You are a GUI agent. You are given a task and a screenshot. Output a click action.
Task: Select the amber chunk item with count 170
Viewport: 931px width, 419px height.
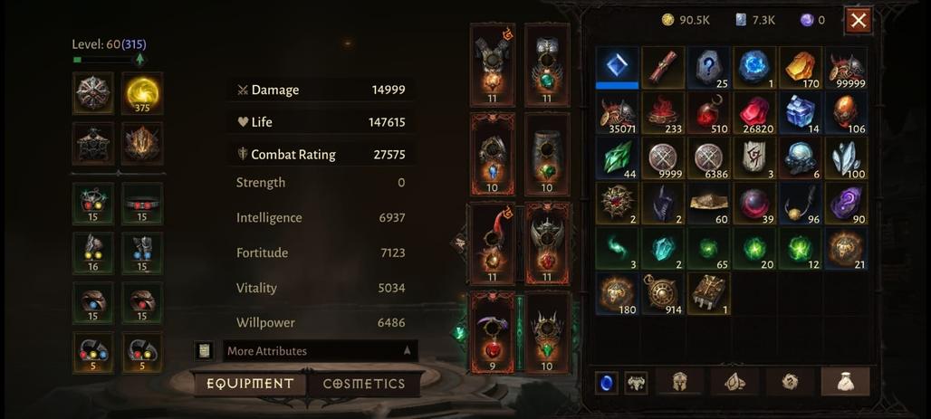pyautogui.click(x=800, y=68)
